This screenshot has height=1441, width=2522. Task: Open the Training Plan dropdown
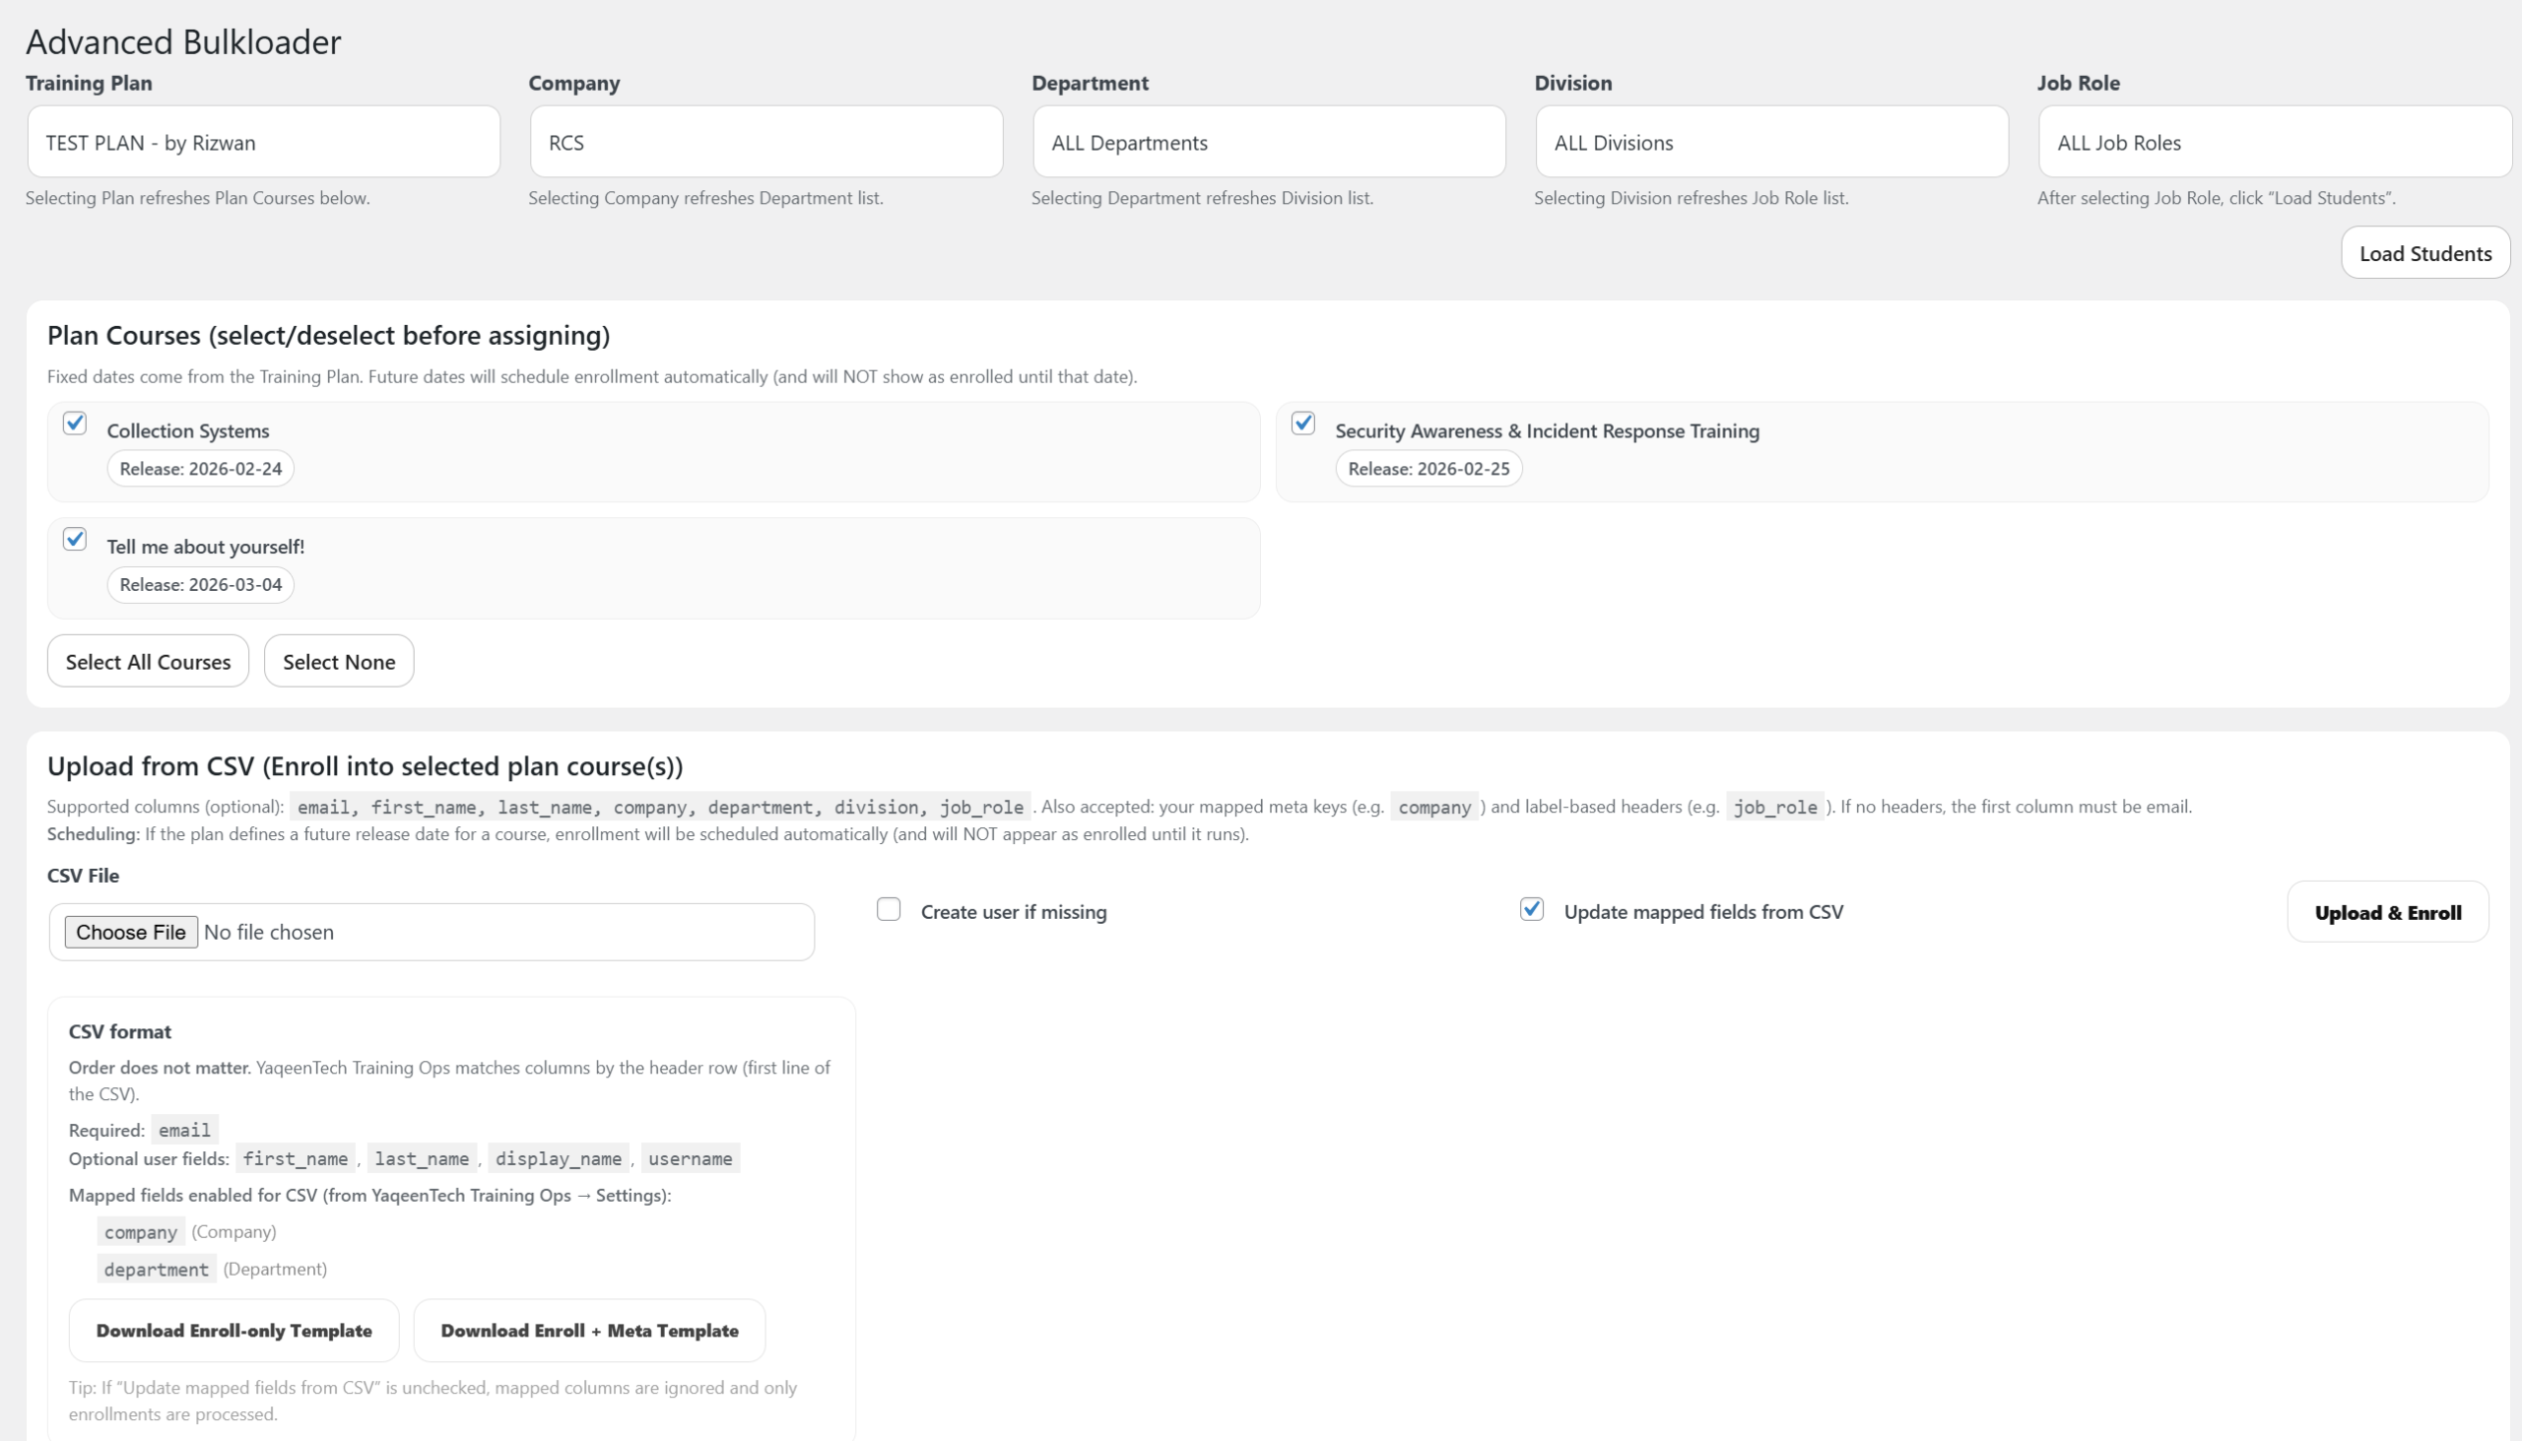(x=262, y=143)
